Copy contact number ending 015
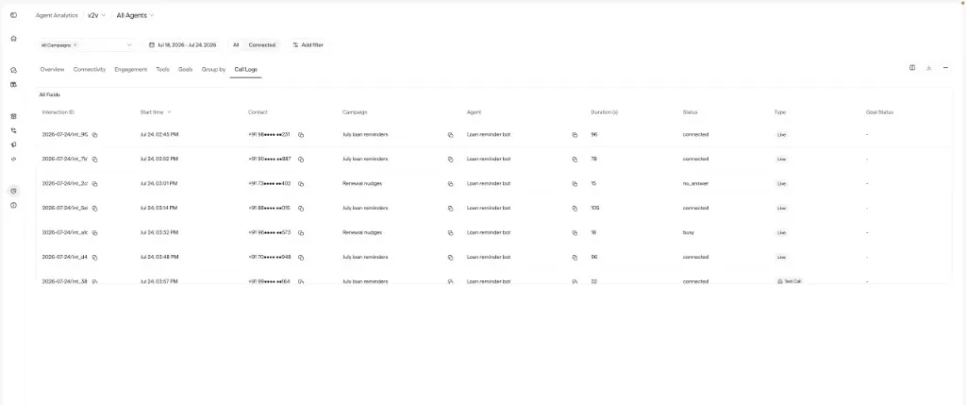The height and width of the screenshot is (405, 966). click(301, 209)
